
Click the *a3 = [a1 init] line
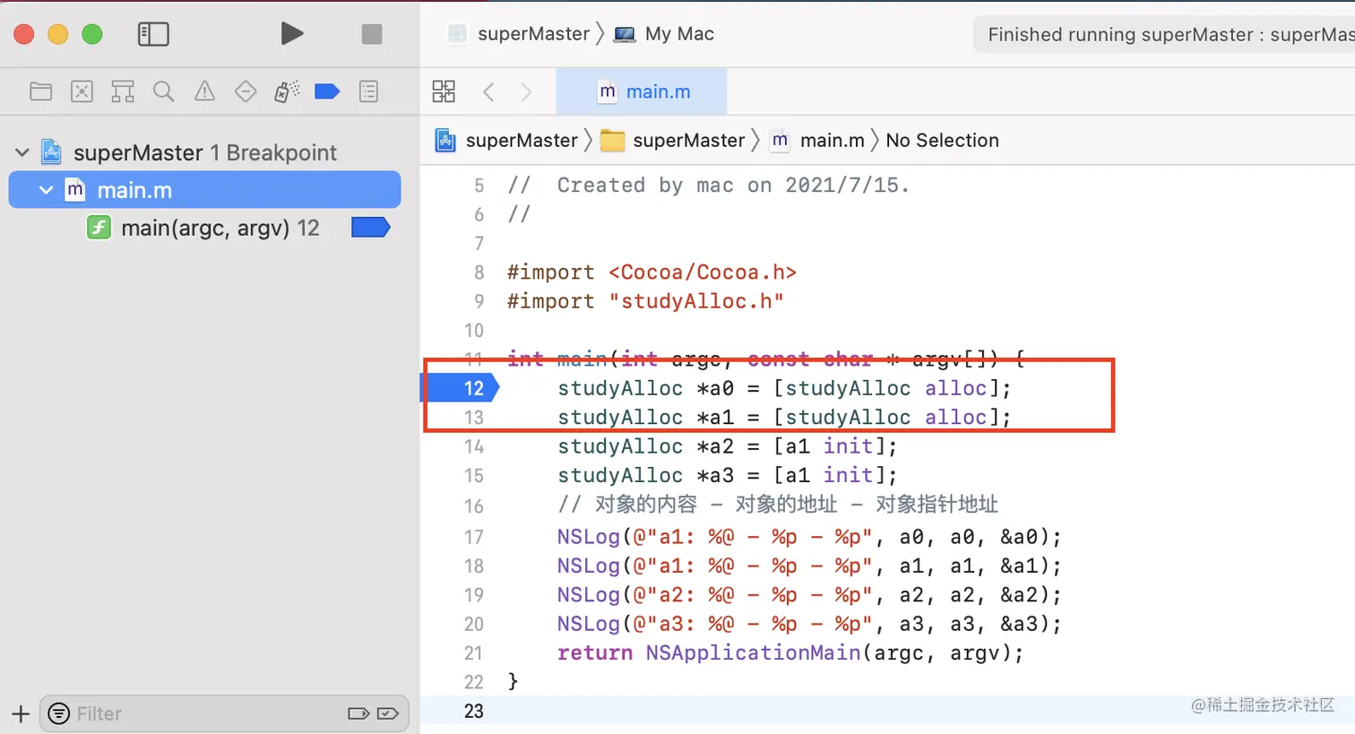727,475
